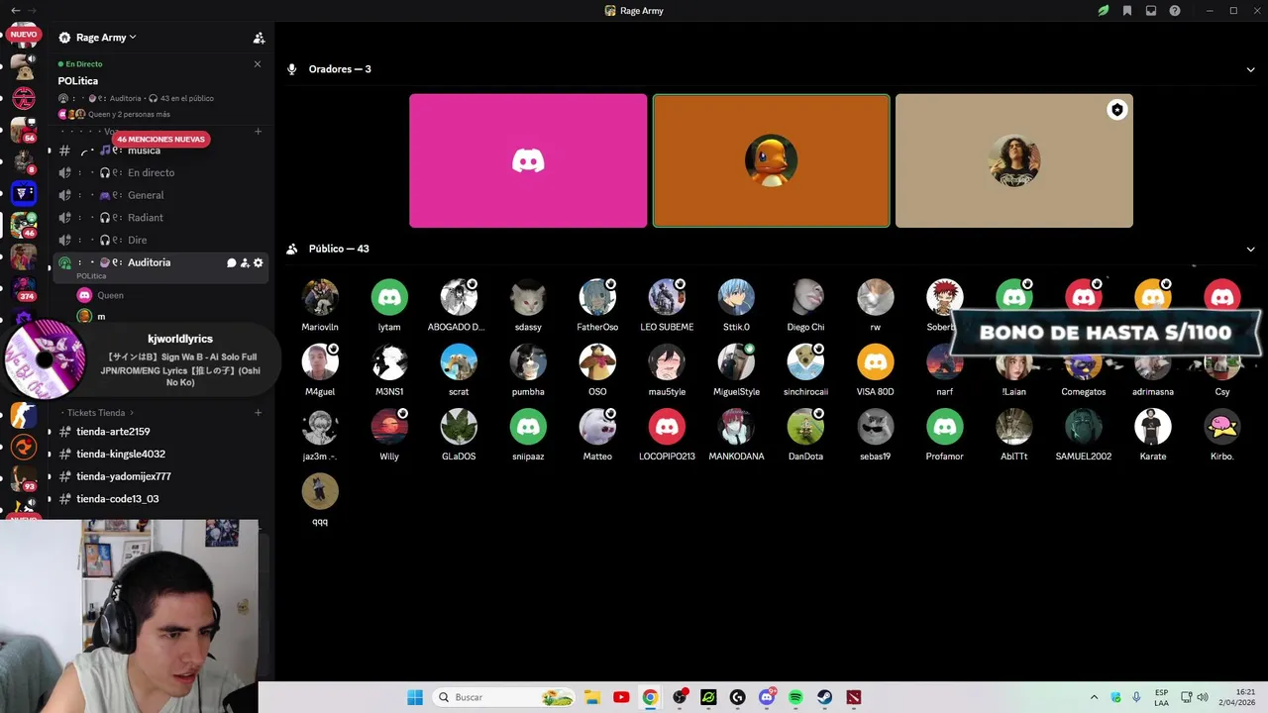Go back with the left arrow
The height and width of the screenshot is (713, 1268).
15,10
